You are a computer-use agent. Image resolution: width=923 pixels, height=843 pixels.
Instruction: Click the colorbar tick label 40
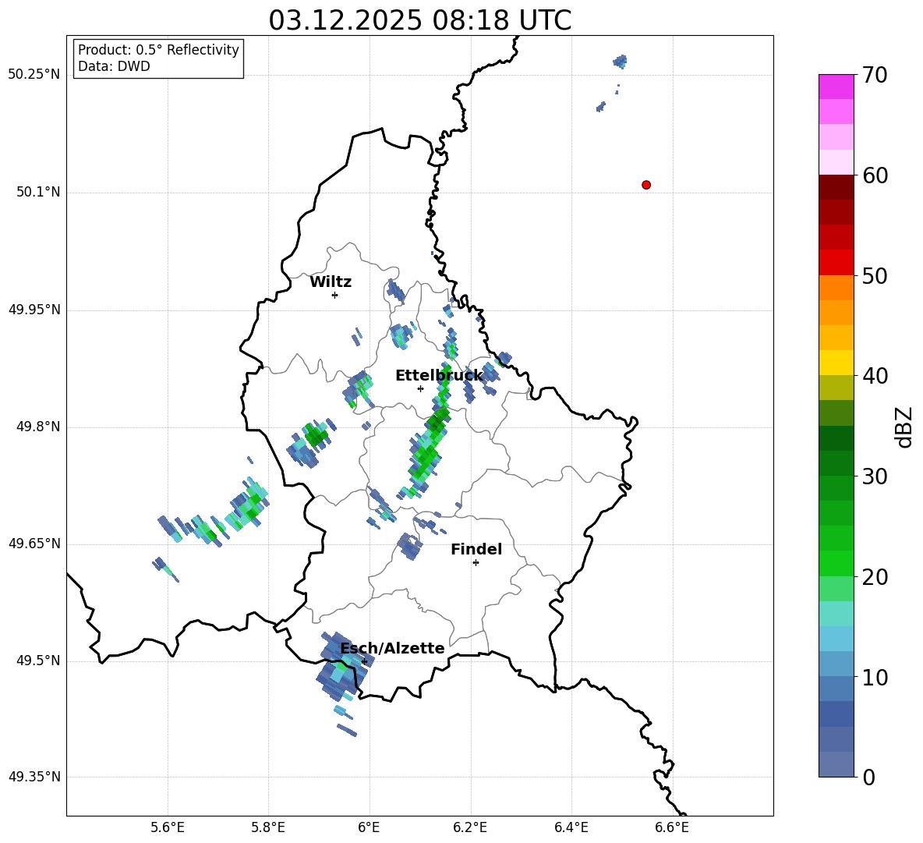pos(875,376)
